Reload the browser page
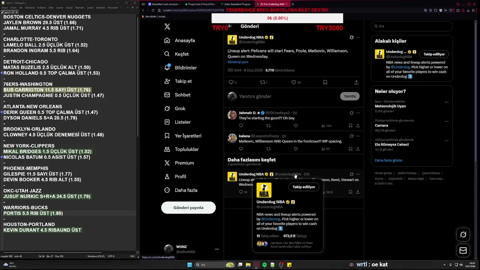 153,10
